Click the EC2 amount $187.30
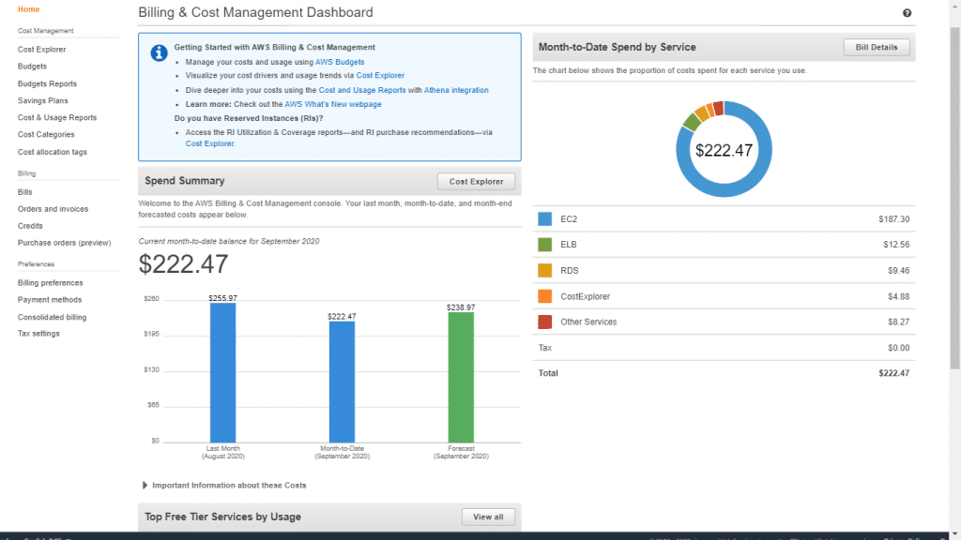The width and height of the screenshot is (961, 540). (x=893, y=219)
